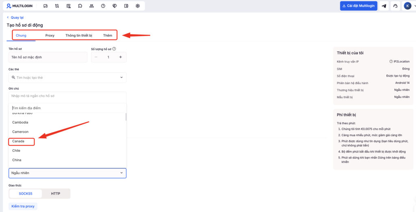The height and width of the screenshot is (212, 416).
Task: Open the price tags icon in top bar
Action: [x=115, y=6]
